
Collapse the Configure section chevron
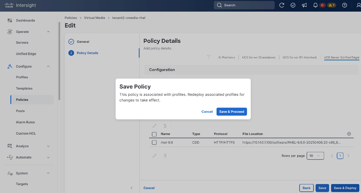point(48,66)
